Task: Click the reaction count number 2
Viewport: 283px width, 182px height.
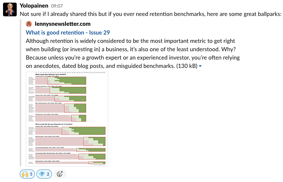Action: pos(48,174)
